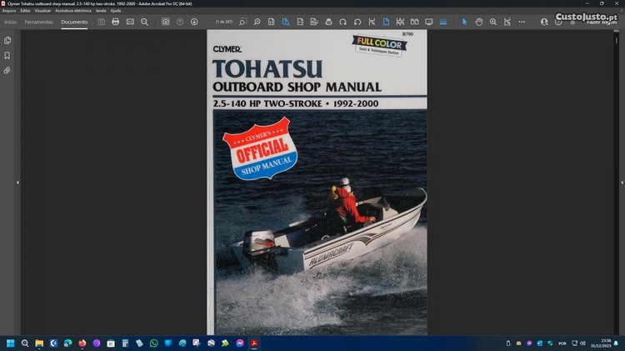625x351 pixels.
Task: Switch to the Ferramentas tab
Action: click(x=38, y=22)
